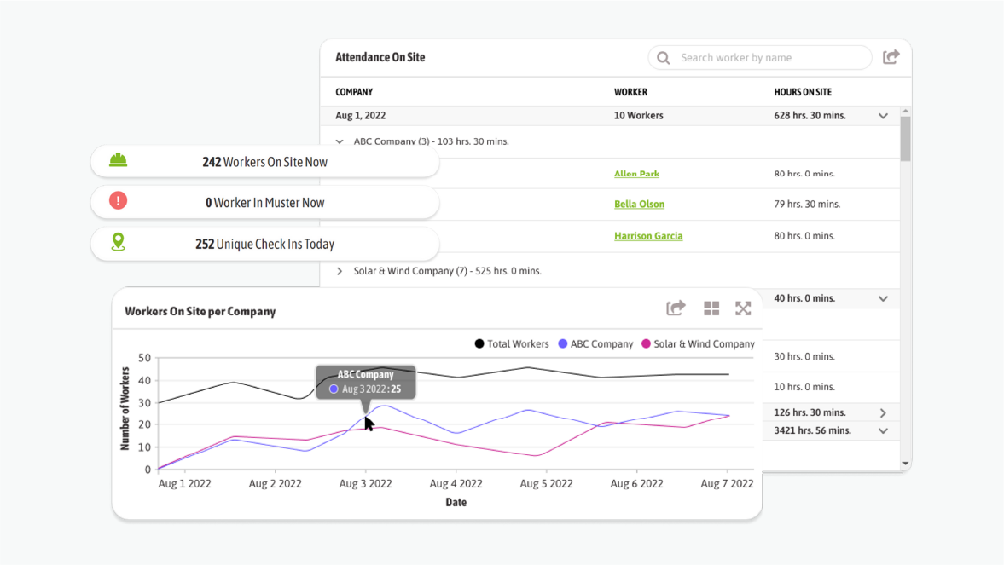The height and width of the screenshot is (565, 1004).
Task: Expand the 126 hrs. 30 mins. row
Action: click(x=883, y=413)
